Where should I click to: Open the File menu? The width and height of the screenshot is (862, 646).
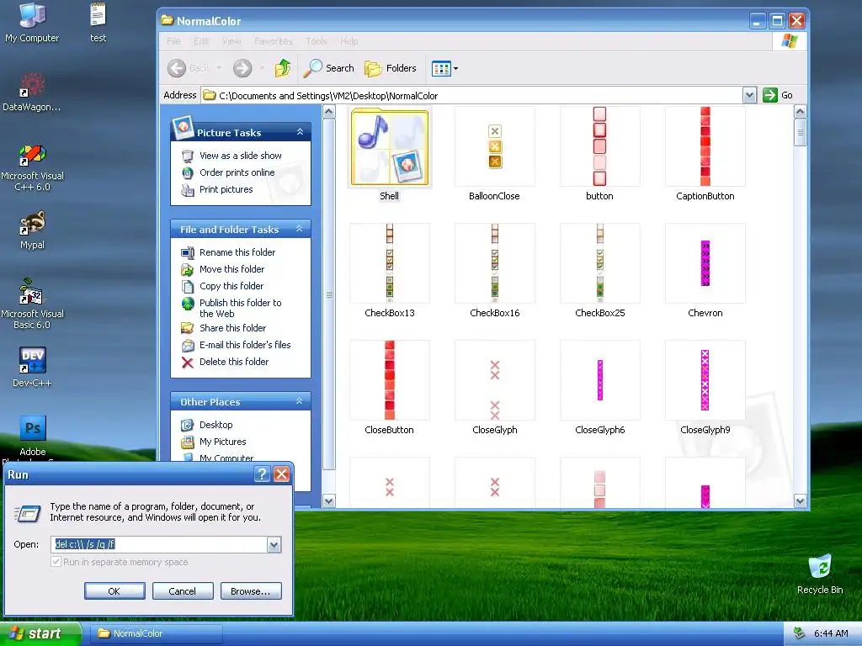click(173, 41)
